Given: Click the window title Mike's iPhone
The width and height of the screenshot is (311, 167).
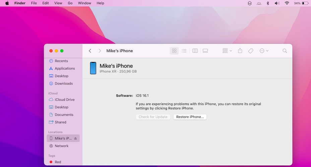Looking at the screenshot, I should pos(120,51).
